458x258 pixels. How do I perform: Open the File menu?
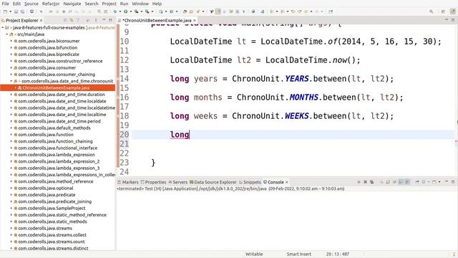pos(5,4)
